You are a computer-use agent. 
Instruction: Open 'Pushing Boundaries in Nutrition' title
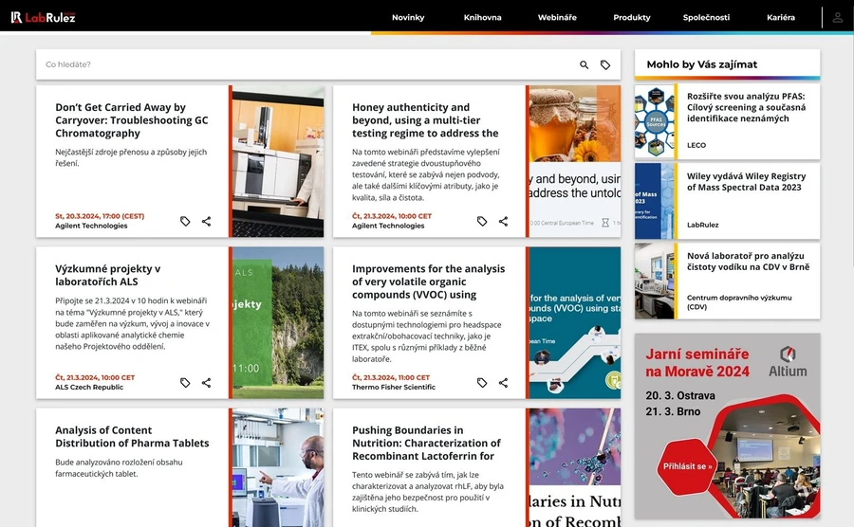click(x=426, y=444)
